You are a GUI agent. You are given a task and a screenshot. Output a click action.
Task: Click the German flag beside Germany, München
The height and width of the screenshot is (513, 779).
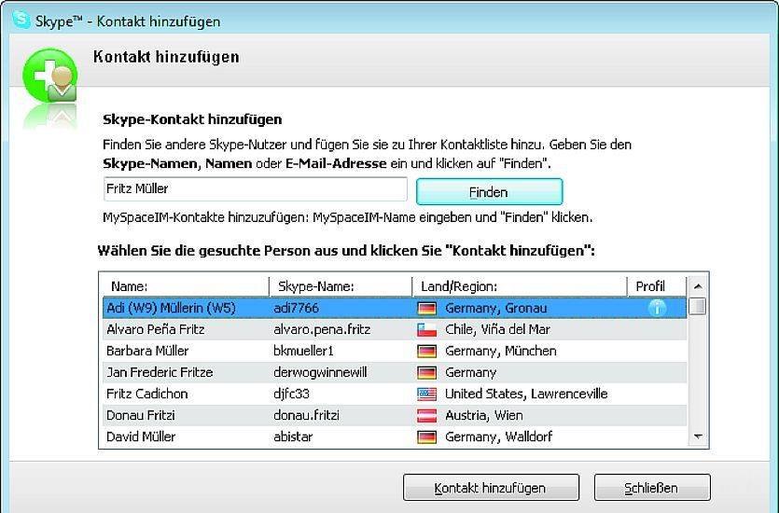[x=426, y=351]
